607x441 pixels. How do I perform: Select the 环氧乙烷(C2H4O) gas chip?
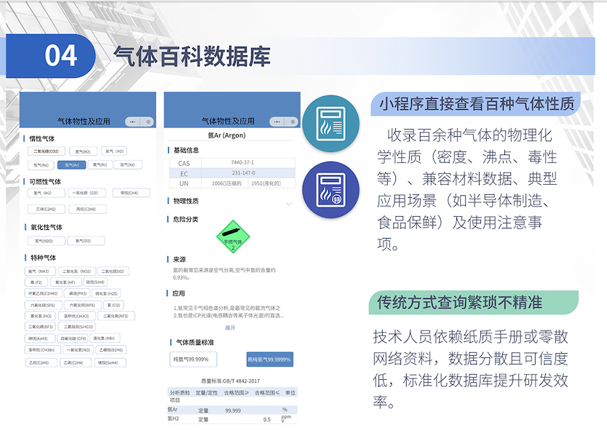point(43,293)
